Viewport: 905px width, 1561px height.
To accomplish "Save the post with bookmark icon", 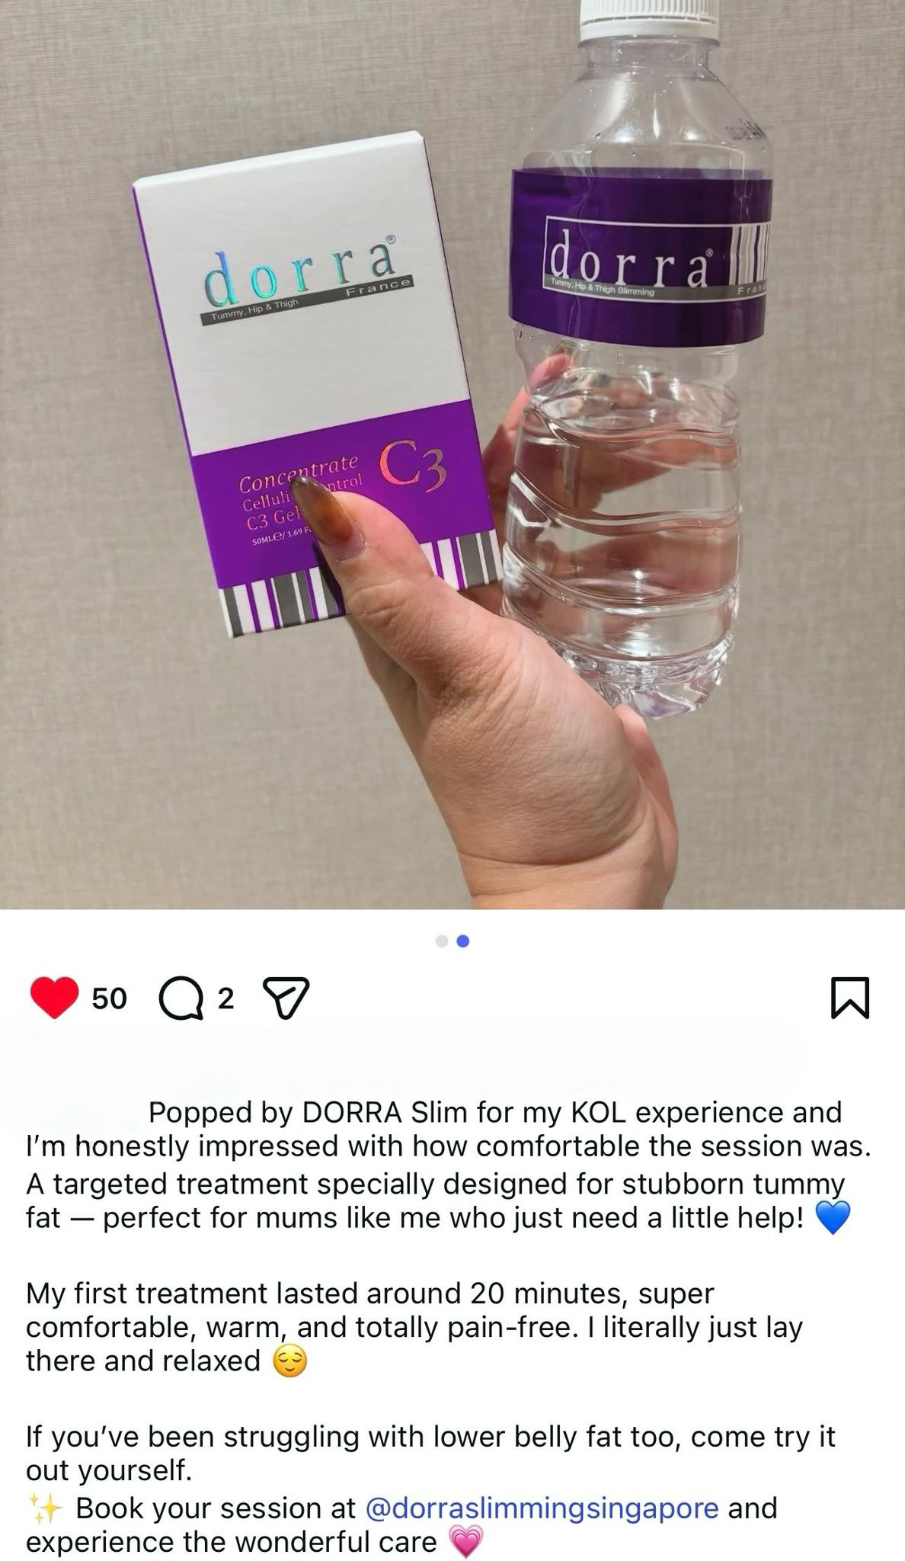I will pos(850,998).
